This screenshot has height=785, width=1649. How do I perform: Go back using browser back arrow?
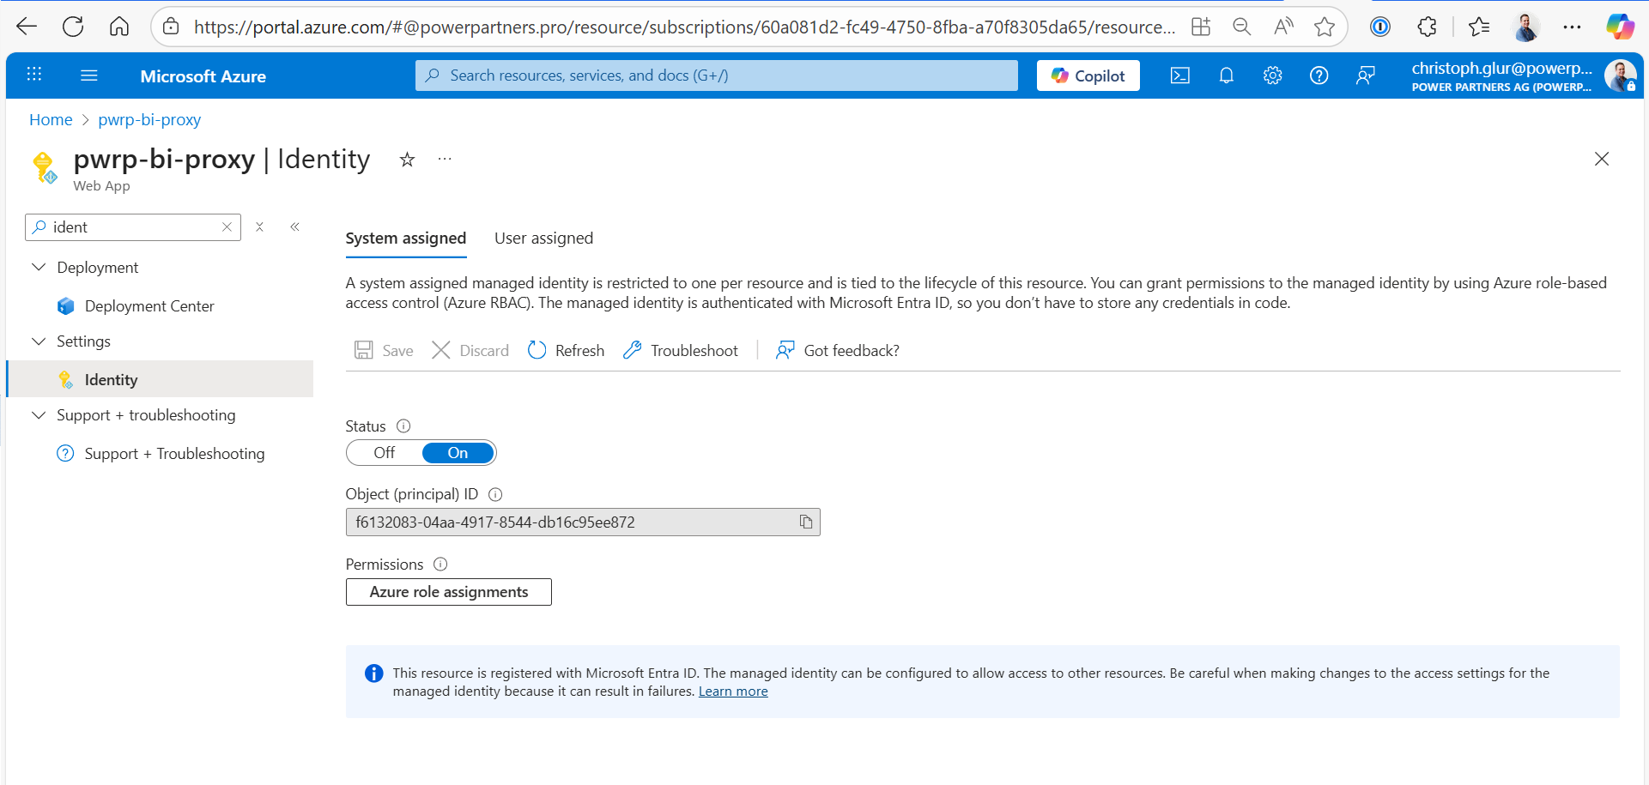(x=27, y=27)
